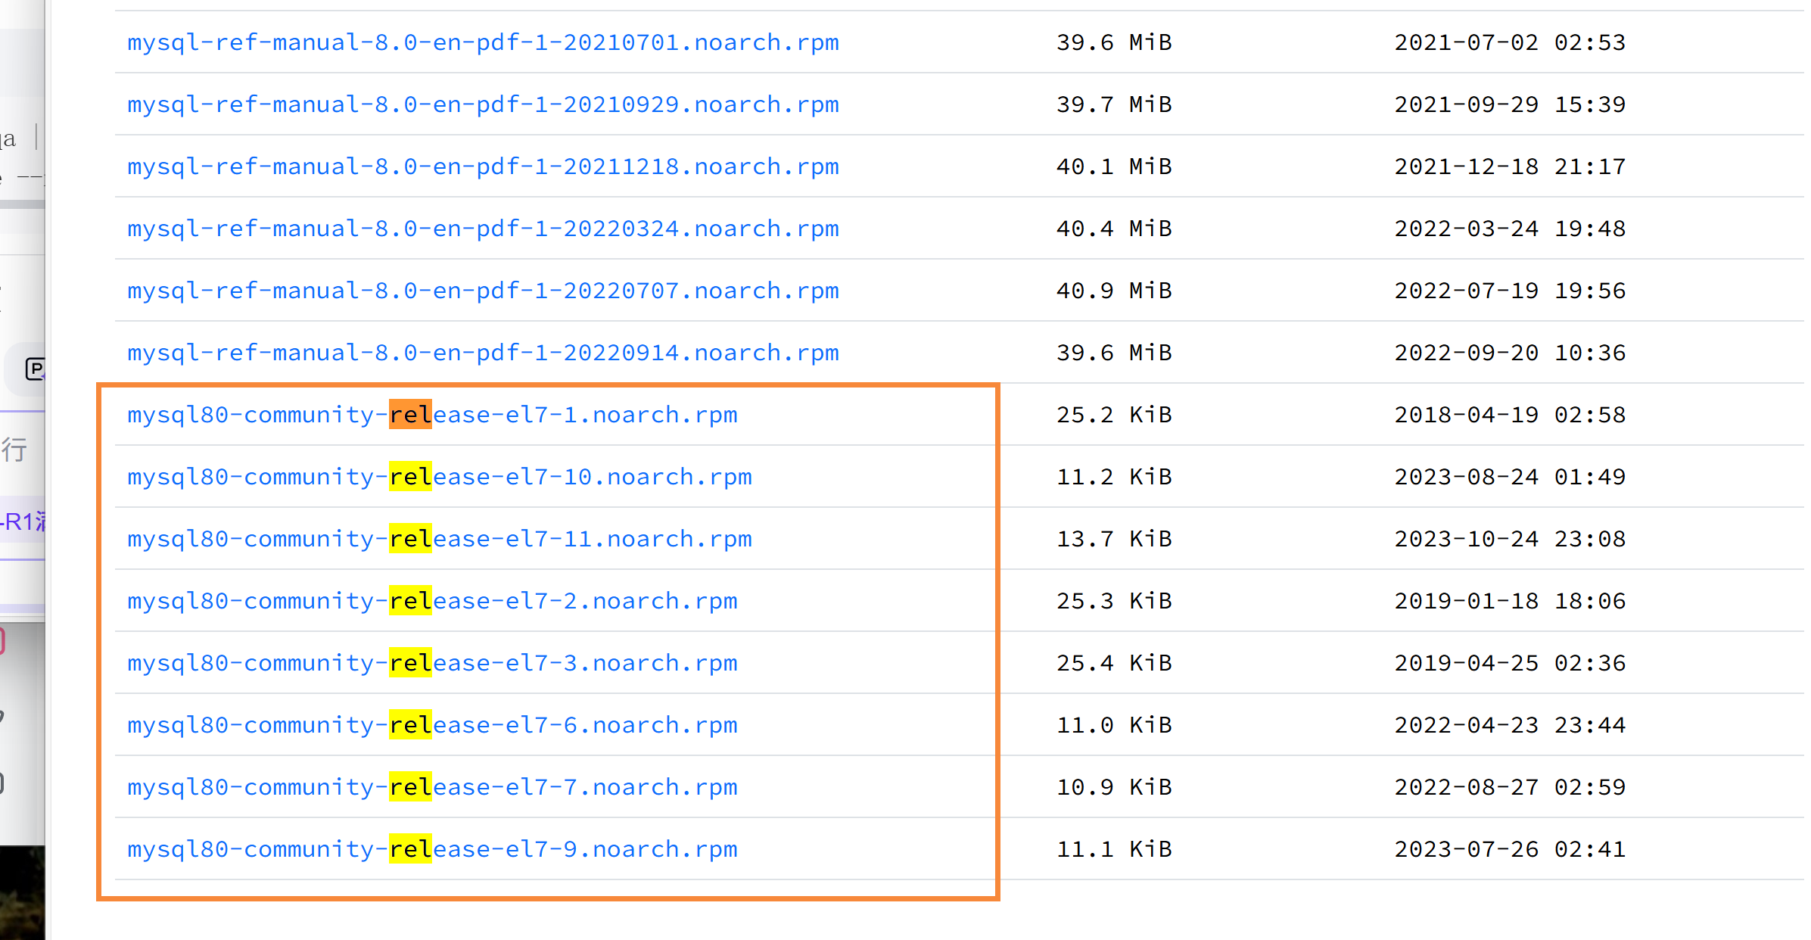Select mysql80-community-release-el7-6.noarch.rpm link
The image size is (1811, 940).
[432, 725]
